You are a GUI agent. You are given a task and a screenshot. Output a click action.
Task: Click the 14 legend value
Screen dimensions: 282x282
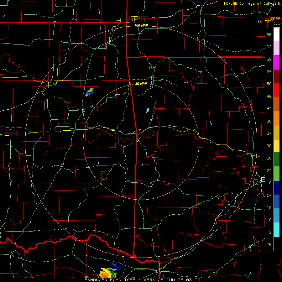269,195
